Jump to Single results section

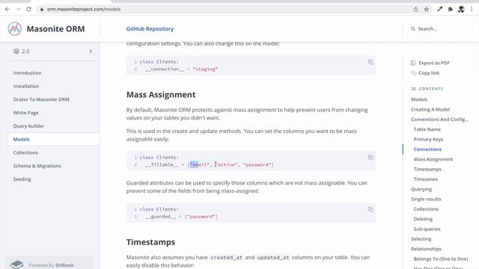[x=426, y=200]
